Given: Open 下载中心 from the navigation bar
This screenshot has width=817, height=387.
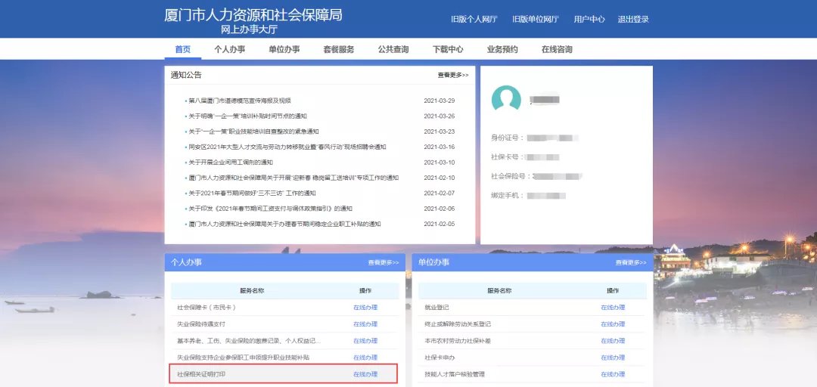Looking at the screenshot, I should [x=448, y=50].
